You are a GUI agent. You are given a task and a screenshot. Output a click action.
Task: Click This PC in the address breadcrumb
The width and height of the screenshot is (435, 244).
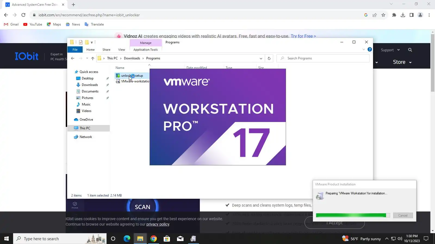coord(112,58)
